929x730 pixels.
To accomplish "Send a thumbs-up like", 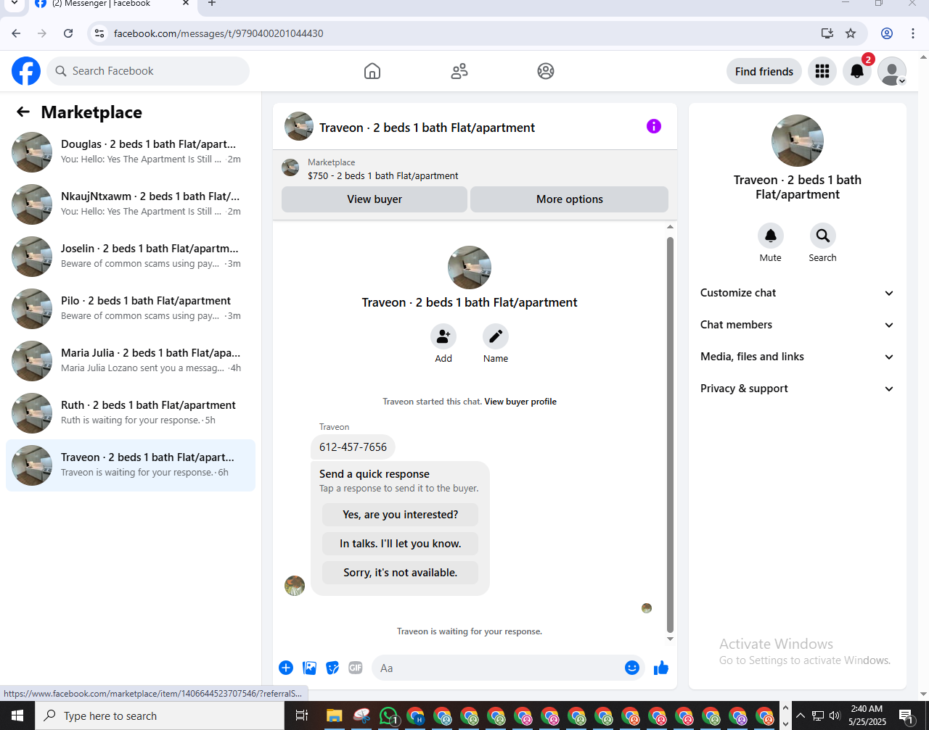I will pos(660,668).
